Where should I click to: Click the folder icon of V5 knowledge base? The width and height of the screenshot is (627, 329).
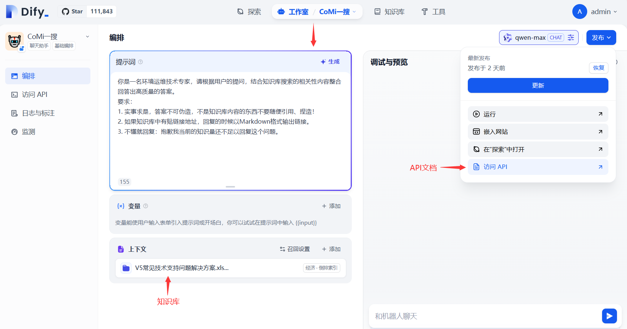click(126, 268)
